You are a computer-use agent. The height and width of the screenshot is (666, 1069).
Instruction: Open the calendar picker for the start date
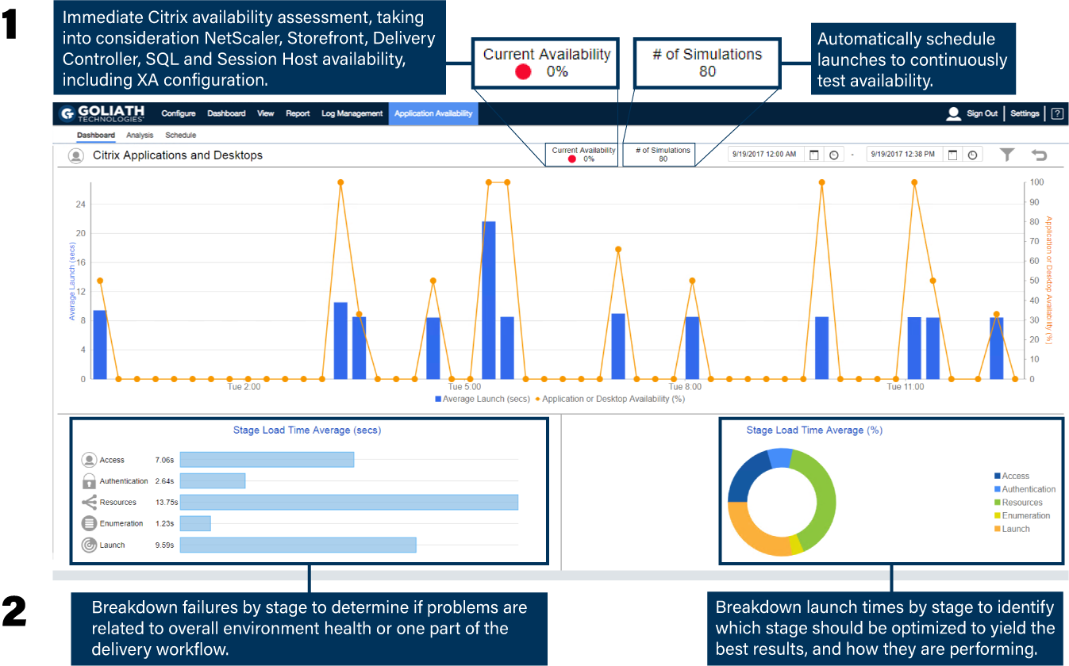pos(814,154)
